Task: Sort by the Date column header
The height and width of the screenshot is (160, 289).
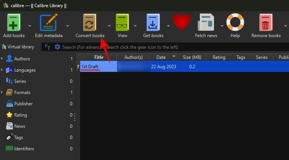Action: pos(163,57)
